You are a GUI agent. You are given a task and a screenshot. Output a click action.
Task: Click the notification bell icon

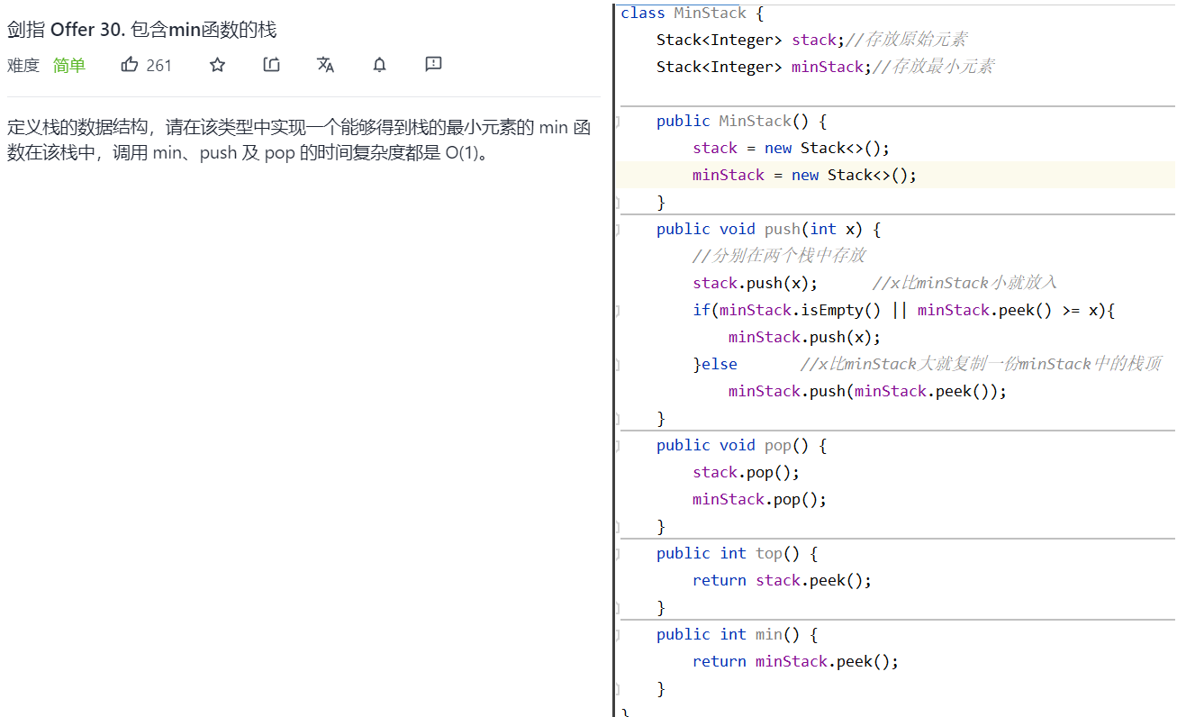pyautogui.click(x=380, y=64)
